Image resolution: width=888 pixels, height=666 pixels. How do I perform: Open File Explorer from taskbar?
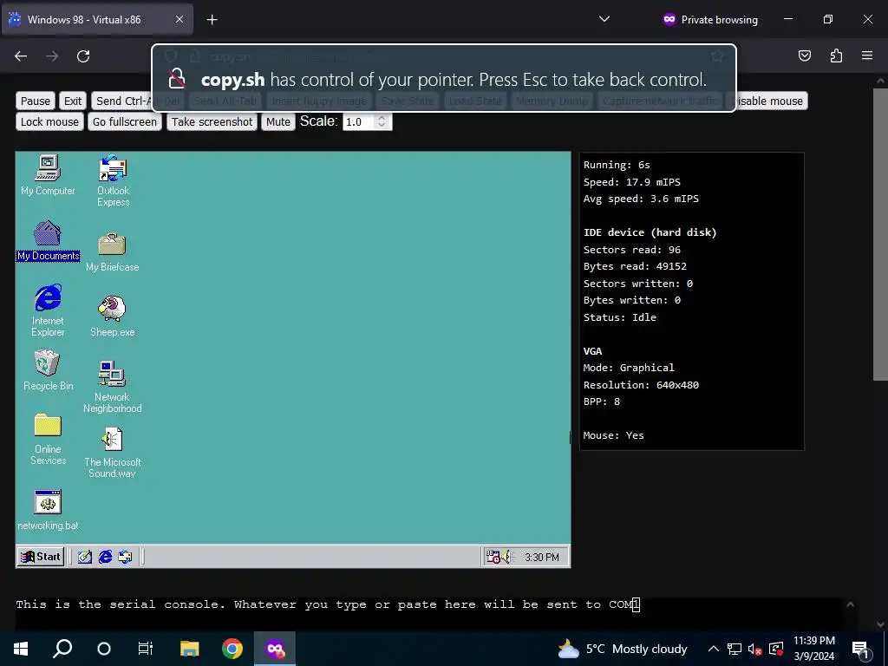click(190, 649)
